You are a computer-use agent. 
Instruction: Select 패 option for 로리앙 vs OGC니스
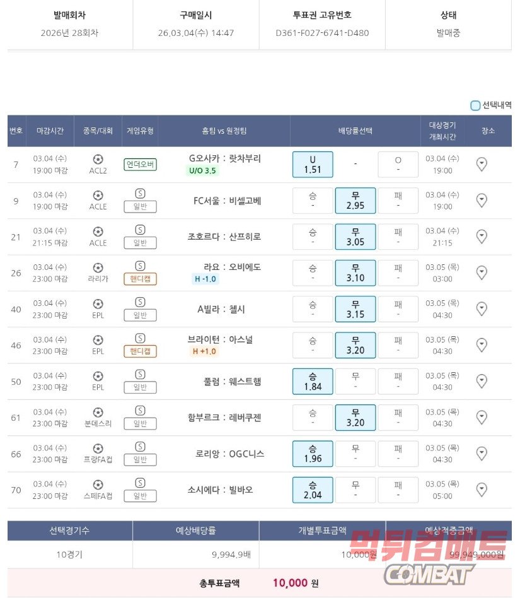[398, 454]
